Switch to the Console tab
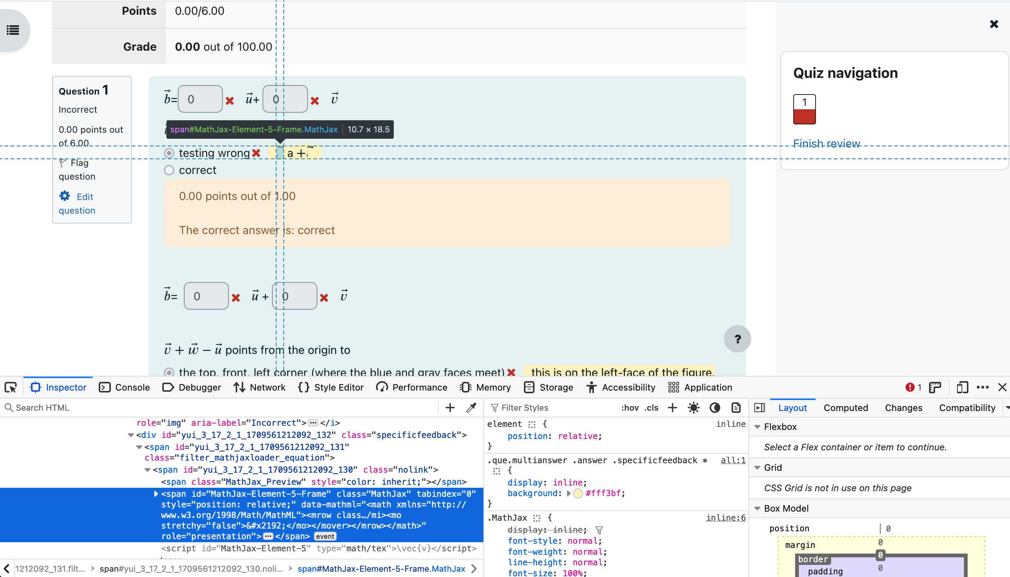The height and width of the screenshot is (577, 1010). [x=124, y=387]
